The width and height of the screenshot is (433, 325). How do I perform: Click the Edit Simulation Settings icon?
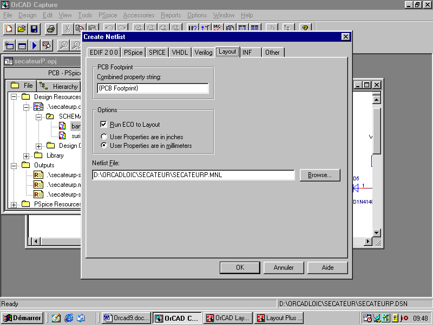[22, 45]
